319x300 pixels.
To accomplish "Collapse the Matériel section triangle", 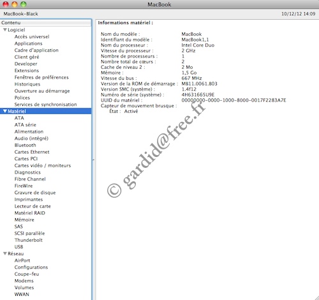I will point(5,111).
